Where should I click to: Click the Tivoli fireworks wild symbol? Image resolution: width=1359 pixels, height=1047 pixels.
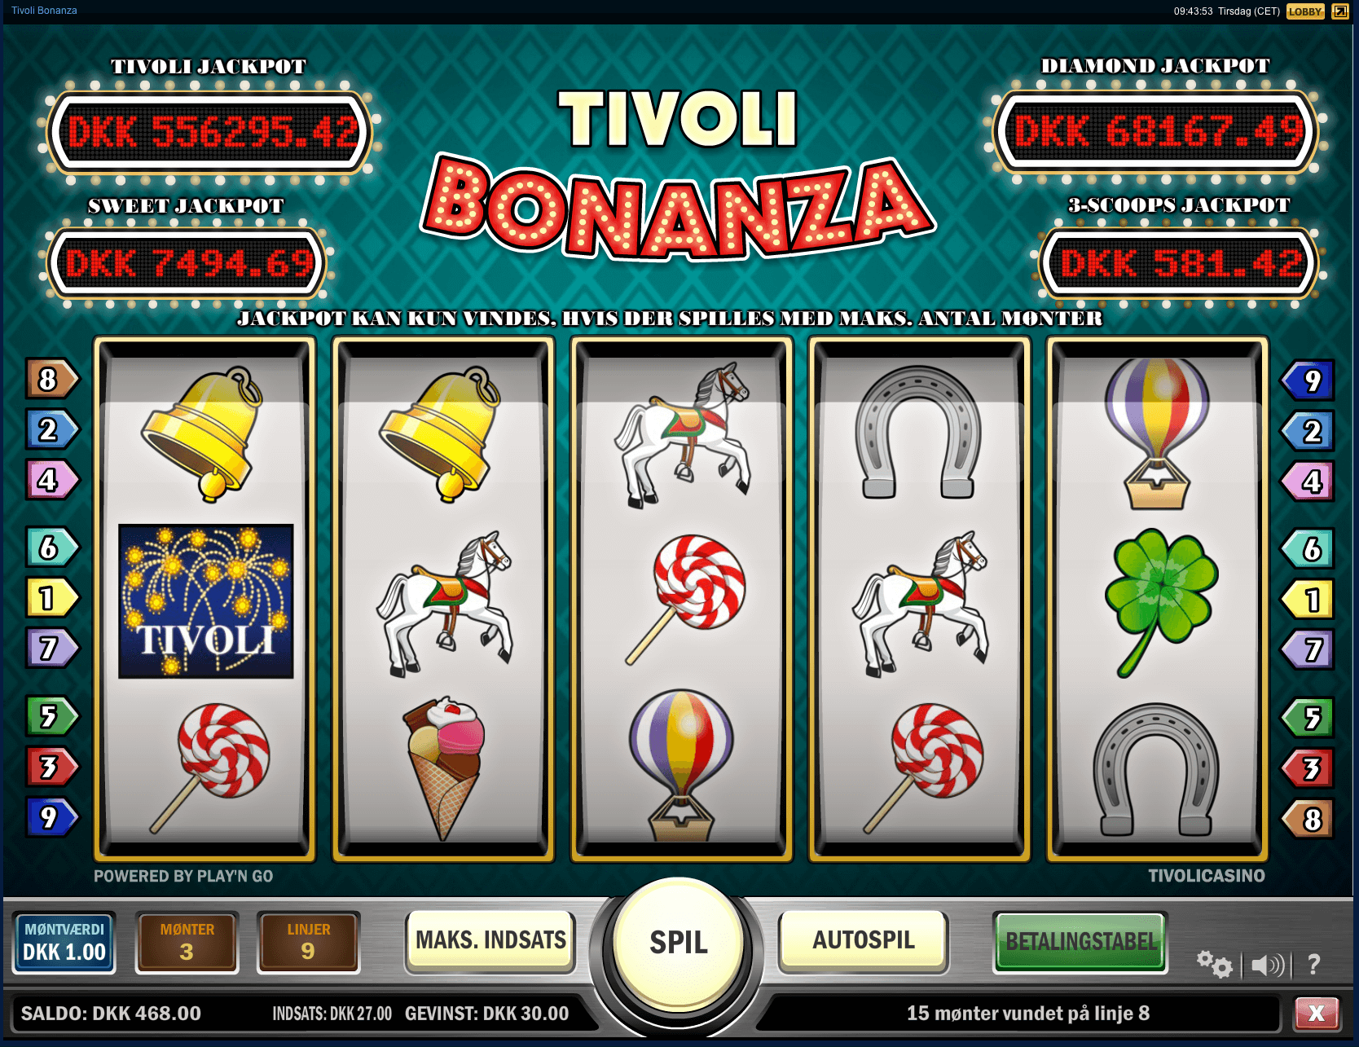pyautogui.click(x=205, y=601)
